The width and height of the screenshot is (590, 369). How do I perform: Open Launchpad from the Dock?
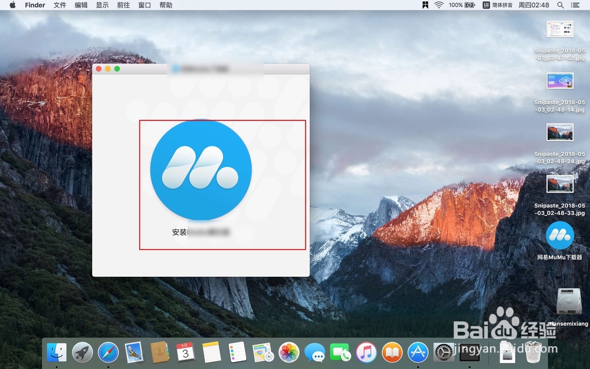click(x=82, y=353)
